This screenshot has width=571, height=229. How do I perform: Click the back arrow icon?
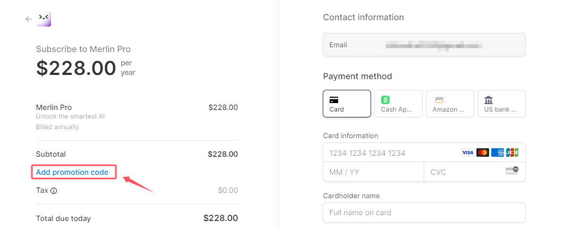click(x=28, y=19)
